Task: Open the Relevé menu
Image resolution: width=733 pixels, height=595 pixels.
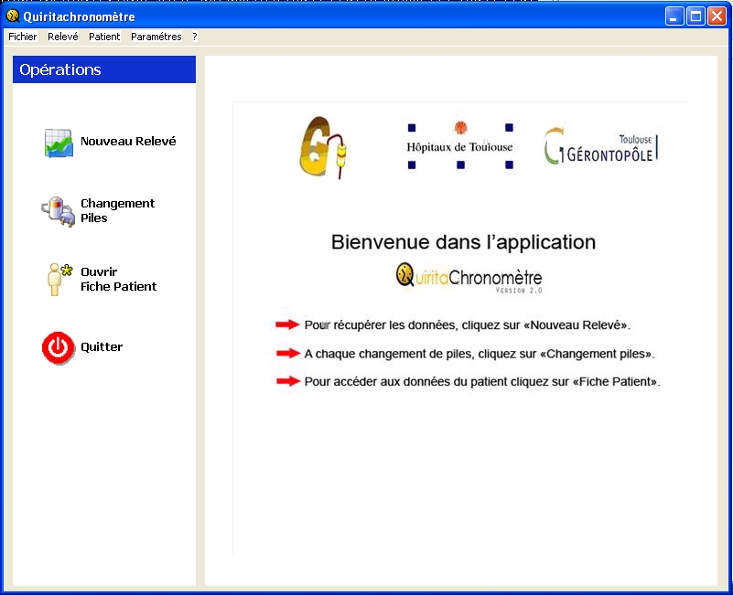Action: [63, 37]
